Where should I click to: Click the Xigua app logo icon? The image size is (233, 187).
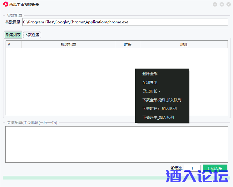click(x=5, y=4)
